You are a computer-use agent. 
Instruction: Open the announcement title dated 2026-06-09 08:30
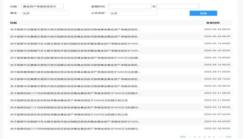75,37
